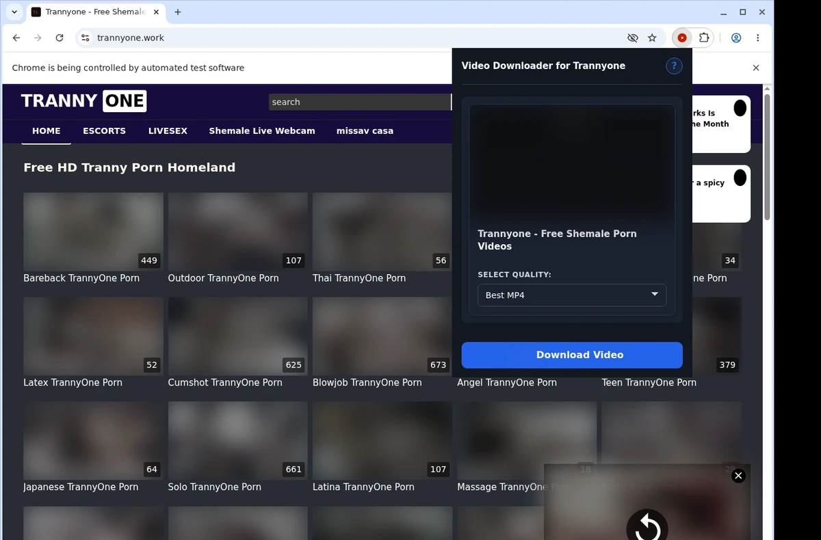Screen dimensions: 821x540
Task: Open the Extensions puzzle menu
Action: pos(703,38)
